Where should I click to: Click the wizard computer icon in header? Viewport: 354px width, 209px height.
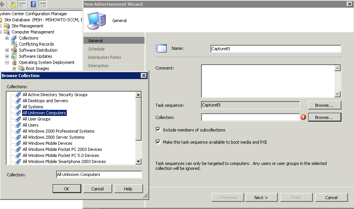(x=97, y=21)
